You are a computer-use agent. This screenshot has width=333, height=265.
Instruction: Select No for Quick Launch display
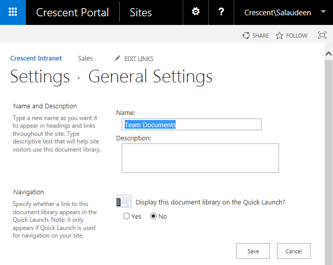click(x=154, y=216)
